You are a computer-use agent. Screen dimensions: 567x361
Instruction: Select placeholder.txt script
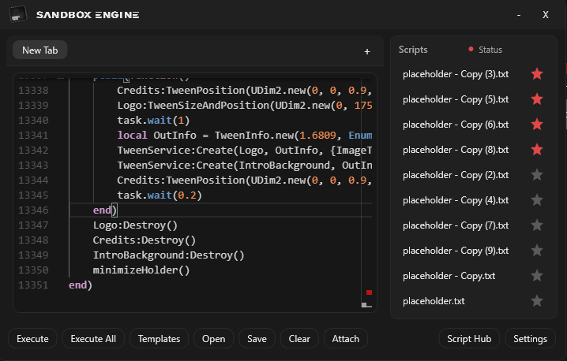point(434,301)
